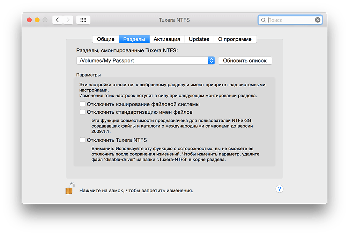Switch to the Общие tab
The image size is (349, 235).
pos(105,39)
